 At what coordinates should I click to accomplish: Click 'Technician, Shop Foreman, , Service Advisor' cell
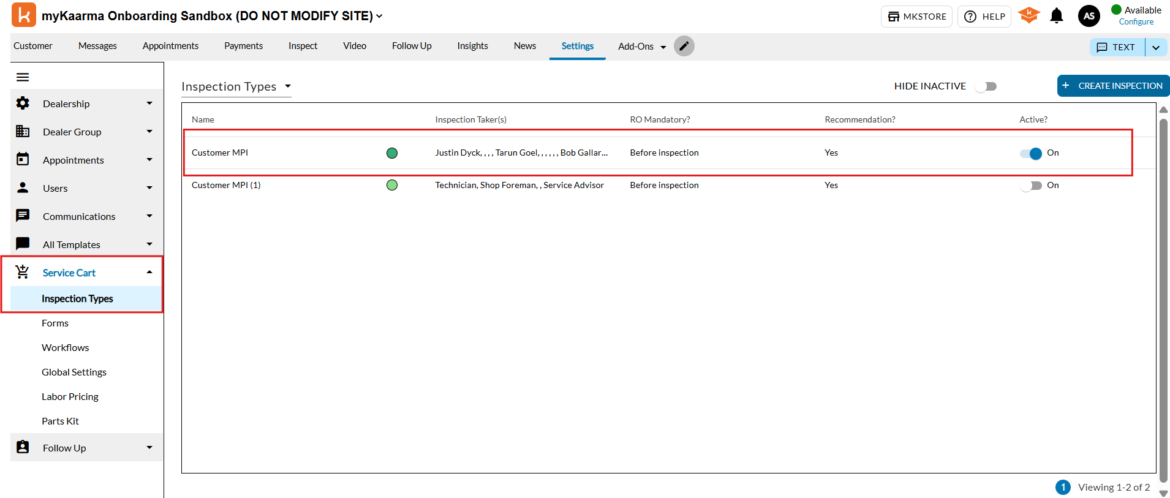(x=519, y=185)
